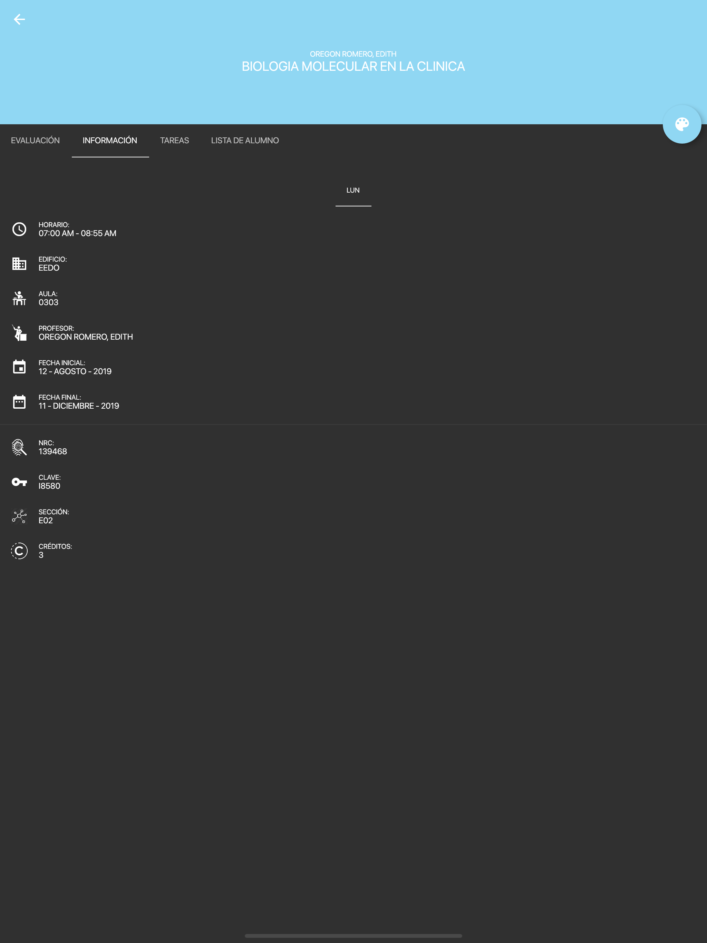This screenshot has width=707, height=943.
Task: Click the NRC: label
Action: pyautogui.click(x=46, y=443)
